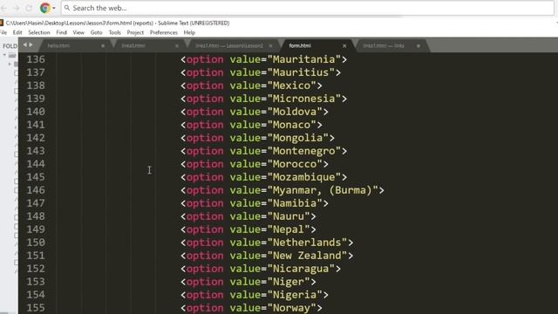Image resolution: width=558 pixels, height=314 pixels.
Task: Open the dropdown arrow beside Chrome icon
Action: [54, 8]
